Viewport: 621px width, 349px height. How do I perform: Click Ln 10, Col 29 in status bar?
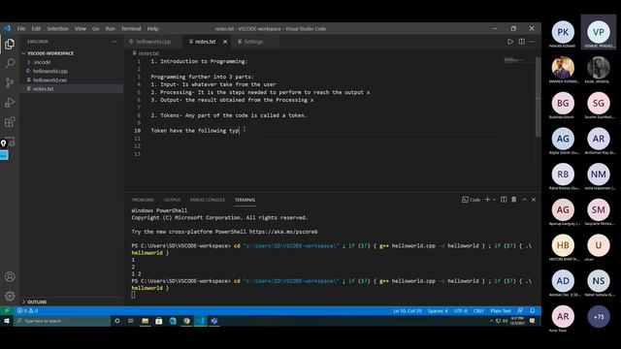coord(408,310)
